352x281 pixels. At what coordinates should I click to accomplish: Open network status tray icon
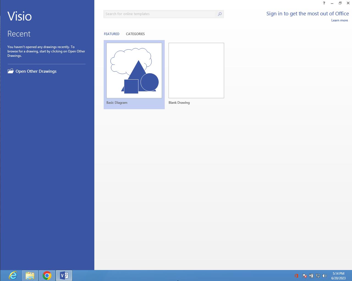(x=318, y=276)
